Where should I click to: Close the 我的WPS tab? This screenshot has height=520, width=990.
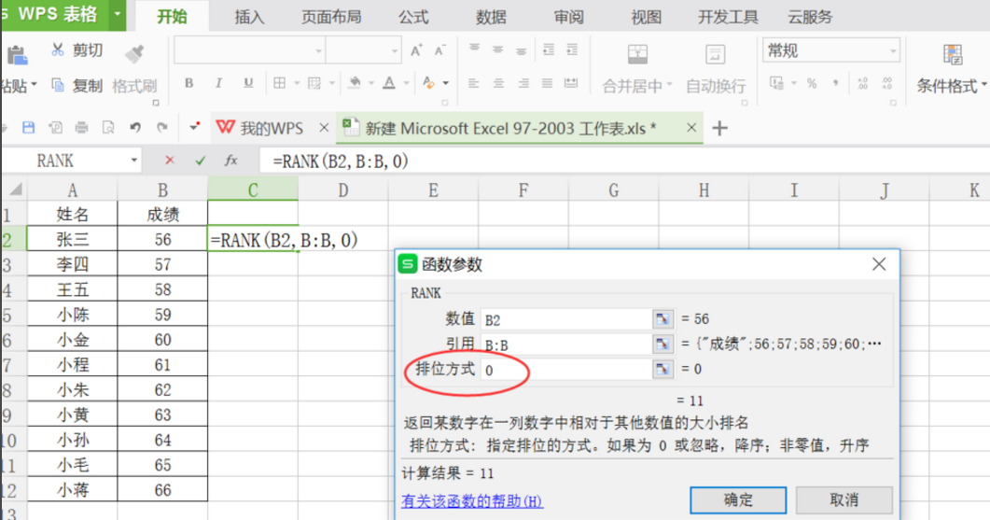point(324,128)
